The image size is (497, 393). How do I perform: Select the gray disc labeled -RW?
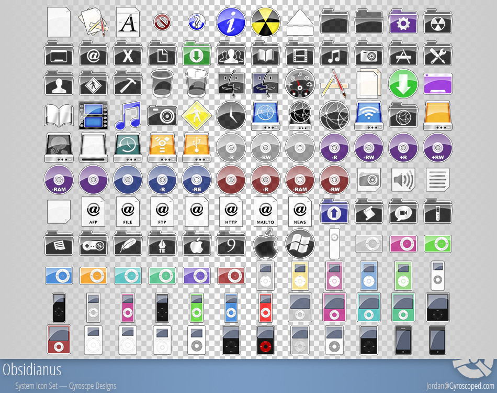pyautogui.click(x=266, y=148)
